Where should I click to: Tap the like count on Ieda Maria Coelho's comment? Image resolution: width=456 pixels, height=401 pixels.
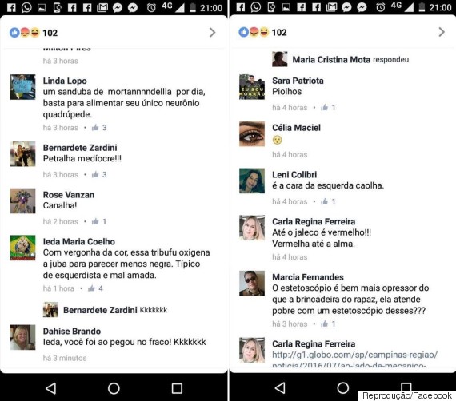click(101, 288)
